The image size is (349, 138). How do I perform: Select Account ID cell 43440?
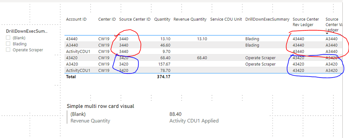(x=72, y=39)
